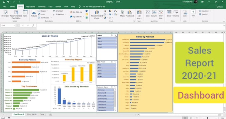226x119 pixels.
Task: Add a new sheet with the plus button
Action: 51,115
